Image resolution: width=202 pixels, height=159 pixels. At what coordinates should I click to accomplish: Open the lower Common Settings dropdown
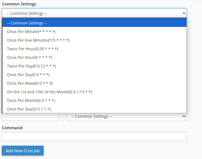tap(127, 116)
